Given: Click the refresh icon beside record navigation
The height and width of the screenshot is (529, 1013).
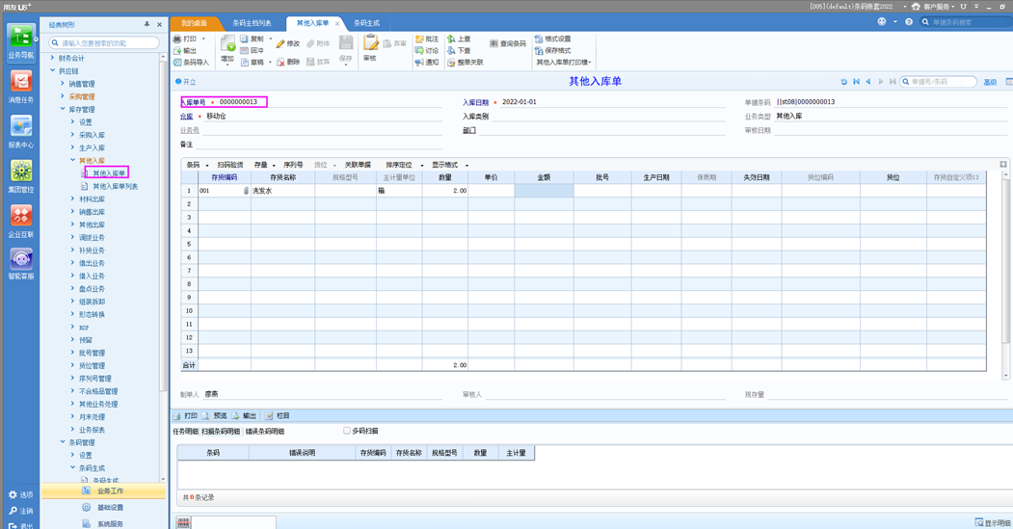Looking at the screenshot, I should 843,82.
